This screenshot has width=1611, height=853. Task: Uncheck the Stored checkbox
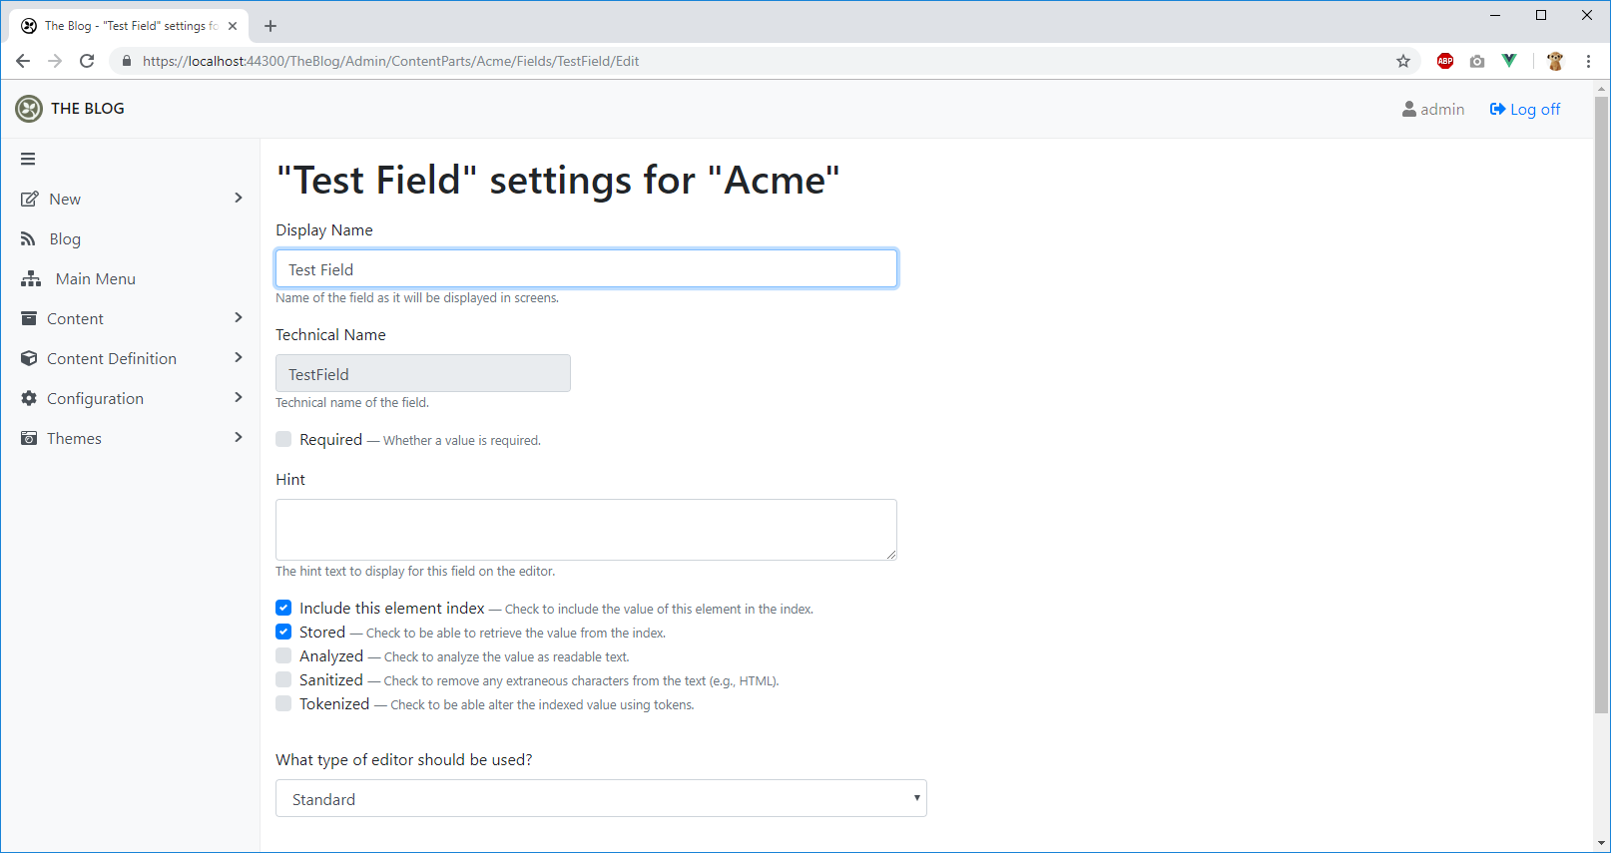coord(283,631)
